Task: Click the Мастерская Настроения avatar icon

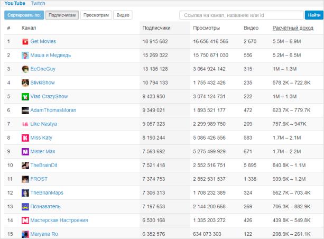Action: [x=25, y=220]
